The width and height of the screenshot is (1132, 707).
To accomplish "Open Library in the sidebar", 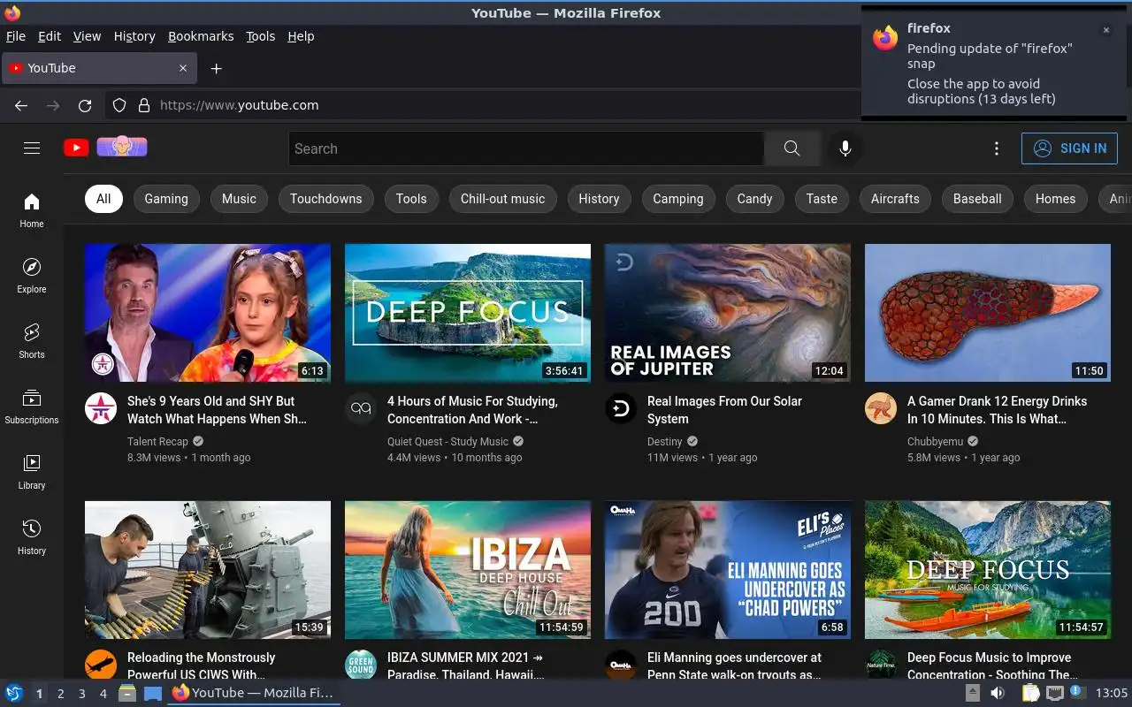I will pos(32,472).
